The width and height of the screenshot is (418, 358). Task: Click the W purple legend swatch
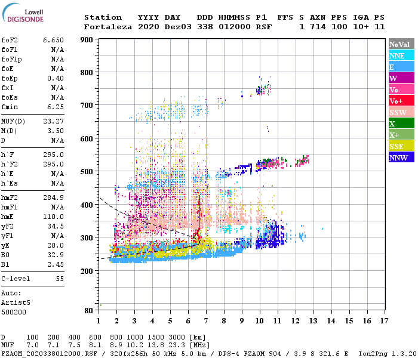point(401,78)
